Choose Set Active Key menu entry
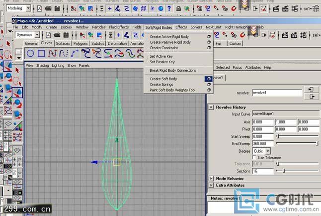The width and height of the screenshot is (321, 216). click(x=161, y=56)
